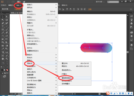Select the Pen tool
The height and width of the screenshot is (96, 134).
tap(3, 23)
